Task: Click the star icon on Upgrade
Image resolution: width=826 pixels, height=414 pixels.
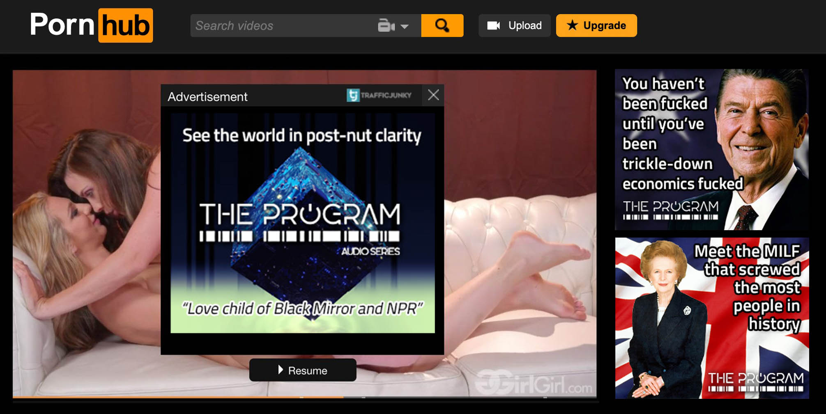Action: (x=572, y=25)
